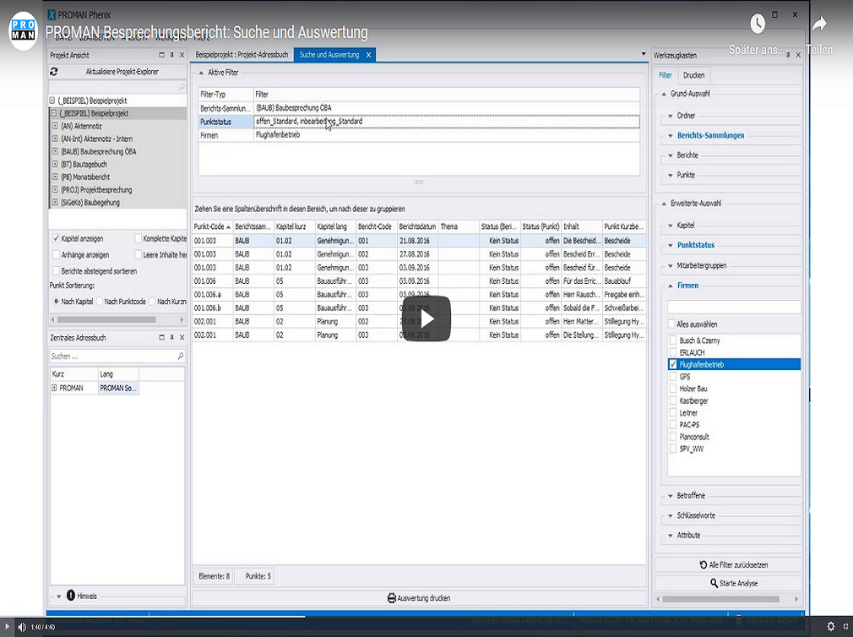Click the PROMAN Phenix app icon

(x=52, y=14)
